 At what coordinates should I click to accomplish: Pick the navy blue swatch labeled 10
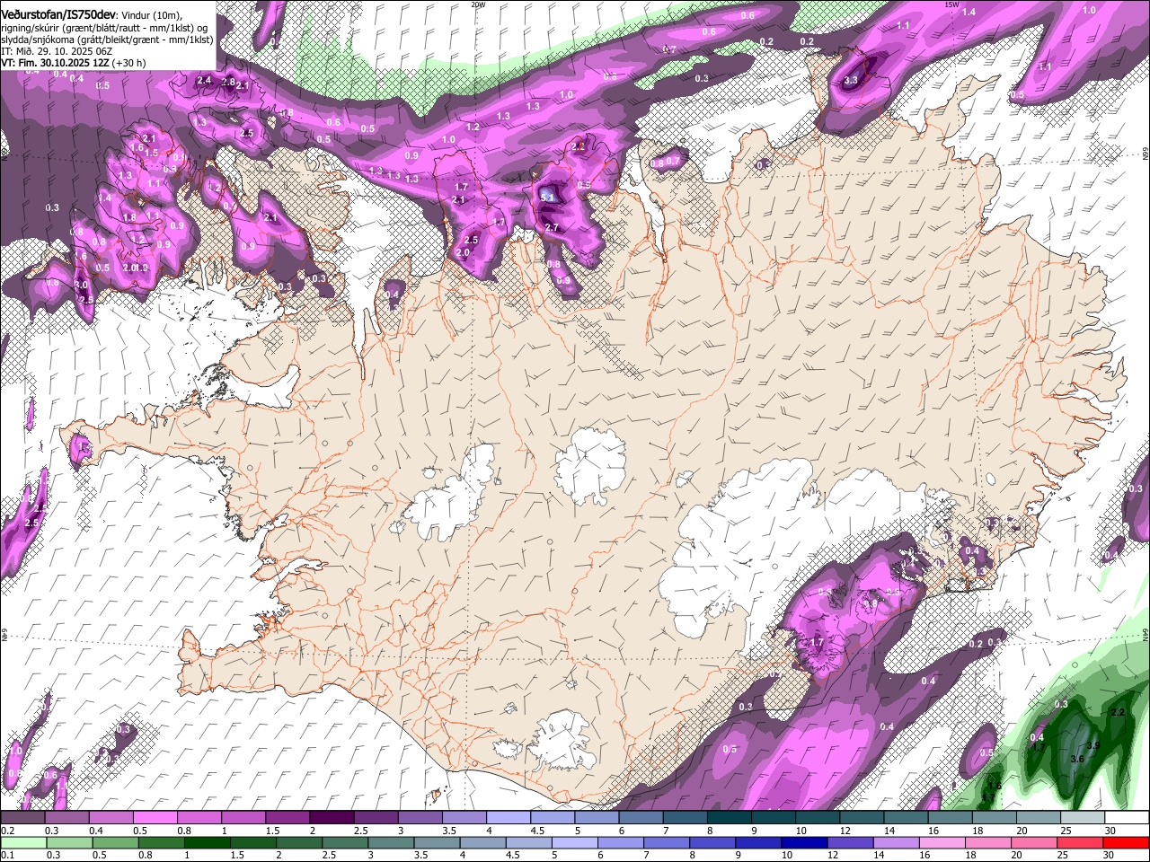(x=802, y=842)
